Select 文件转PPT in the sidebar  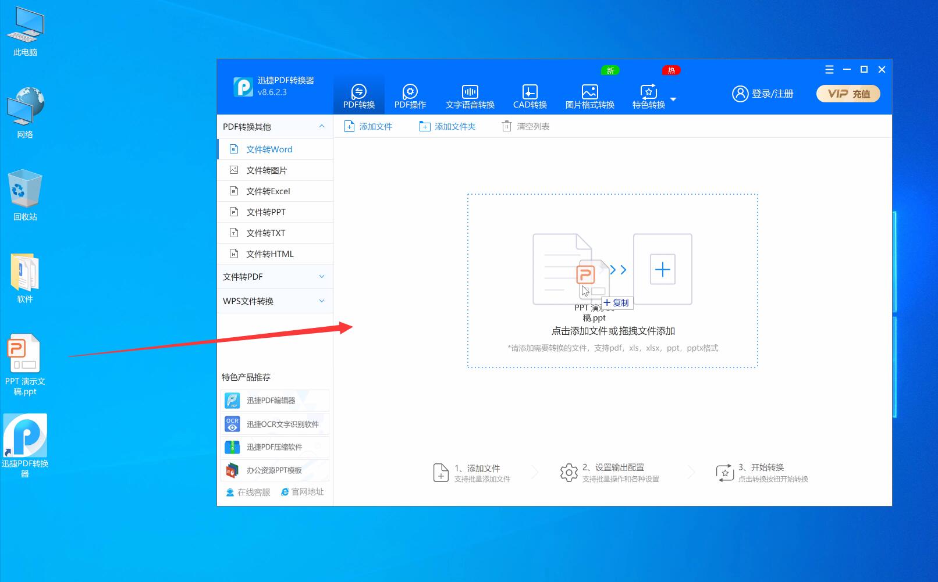coord(275,212)
